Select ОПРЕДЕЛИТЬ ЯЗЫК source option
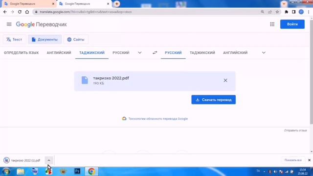The image size is (313, 176). click(22, 53)
